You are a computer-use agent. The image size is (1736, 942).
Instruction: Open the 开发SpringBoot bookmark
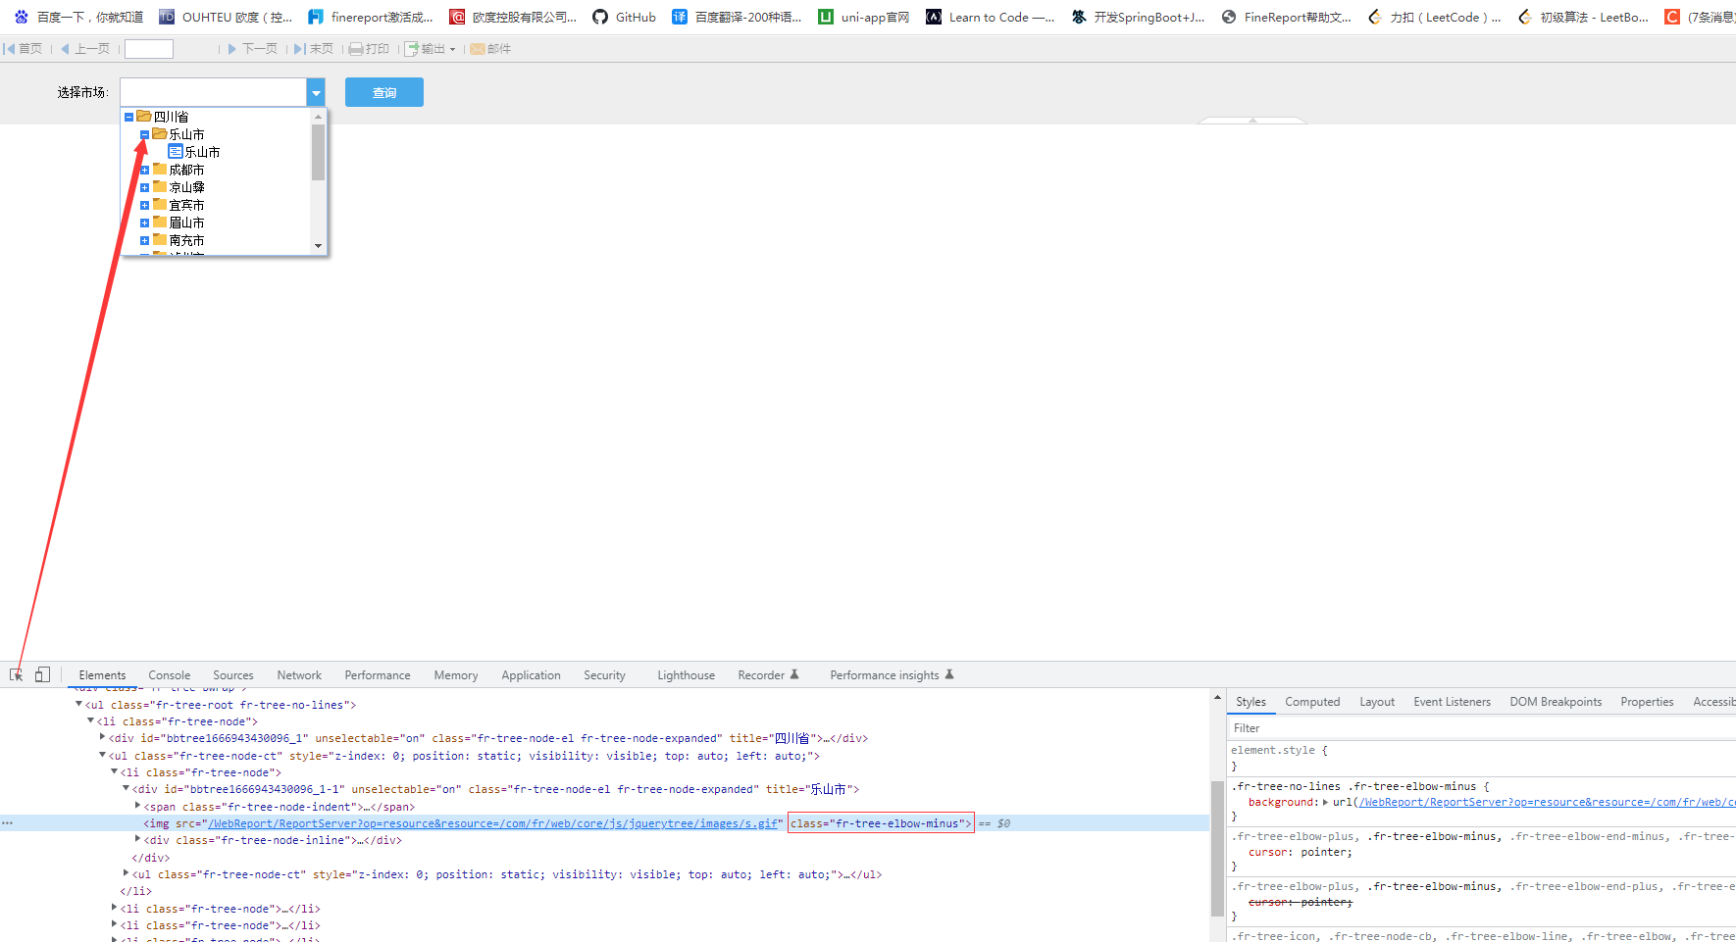[1138, 17]
